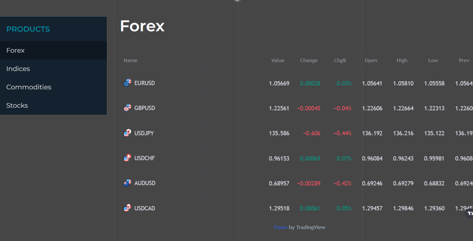Click the AUDUSD change percent value
The width and height of the screenshot is (473, 241).
[x=342, y=184]
